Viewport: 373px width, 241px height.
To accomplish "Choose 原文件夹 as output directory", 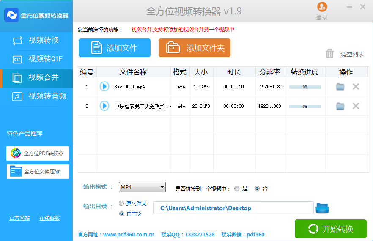I will [x=122, y=203].
